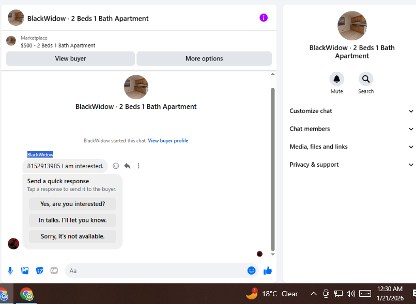The height and width of the screenshot is (304, 416).
Task: Click the chat title in the header
Action: click(88, 19)
